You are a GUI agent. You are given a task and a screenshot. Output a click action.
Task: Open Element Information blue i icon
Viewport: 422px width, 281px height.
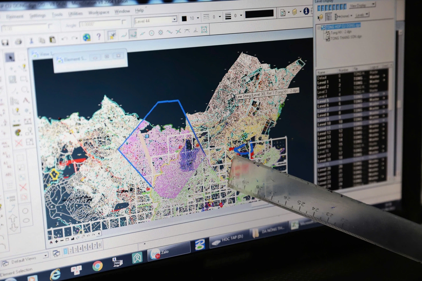point(306,11)
